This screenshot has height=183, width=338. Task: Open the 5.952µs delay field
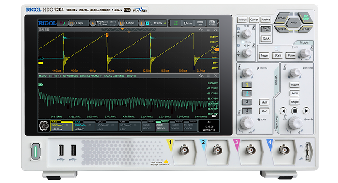(x=131, y=23)
